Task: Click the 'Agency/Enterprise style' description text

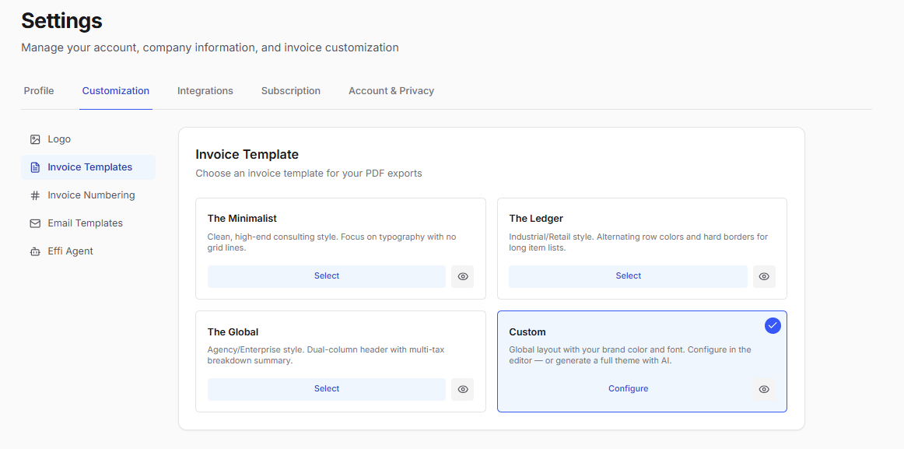Action: point(326,356)
